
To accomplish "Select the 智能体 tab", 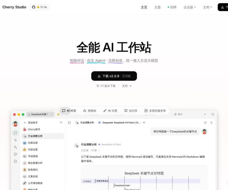I will click(x=90, y=111).
